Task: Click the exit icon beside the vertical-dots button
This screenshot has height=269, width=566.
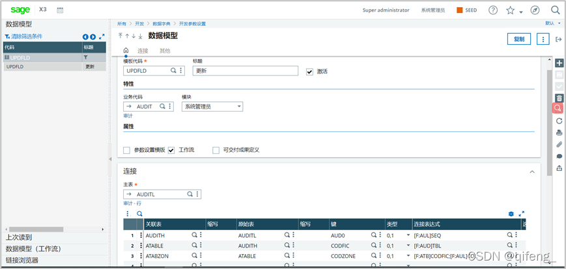Action: (558, 39)
